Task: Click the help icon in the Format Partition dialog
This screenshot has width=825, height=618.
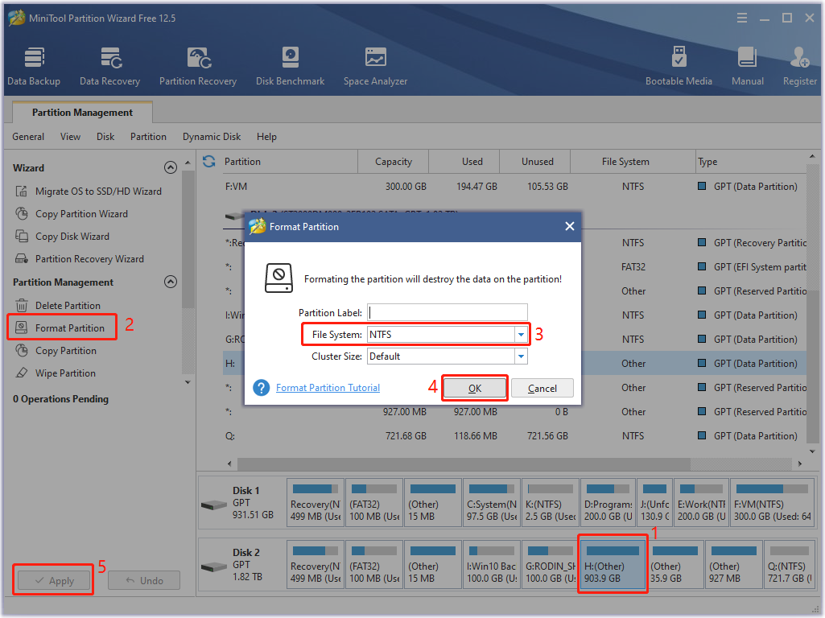Action: point(261,388)
